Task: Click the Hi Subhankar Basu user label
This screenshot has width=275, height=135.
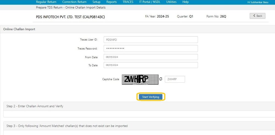Action: 258,2
